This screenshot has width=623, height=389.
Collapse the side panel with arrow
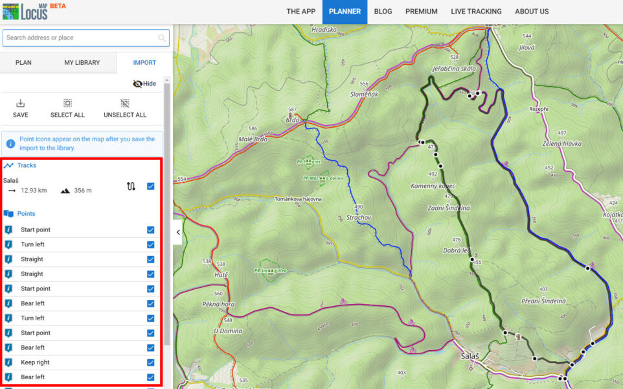coord(178,232)
